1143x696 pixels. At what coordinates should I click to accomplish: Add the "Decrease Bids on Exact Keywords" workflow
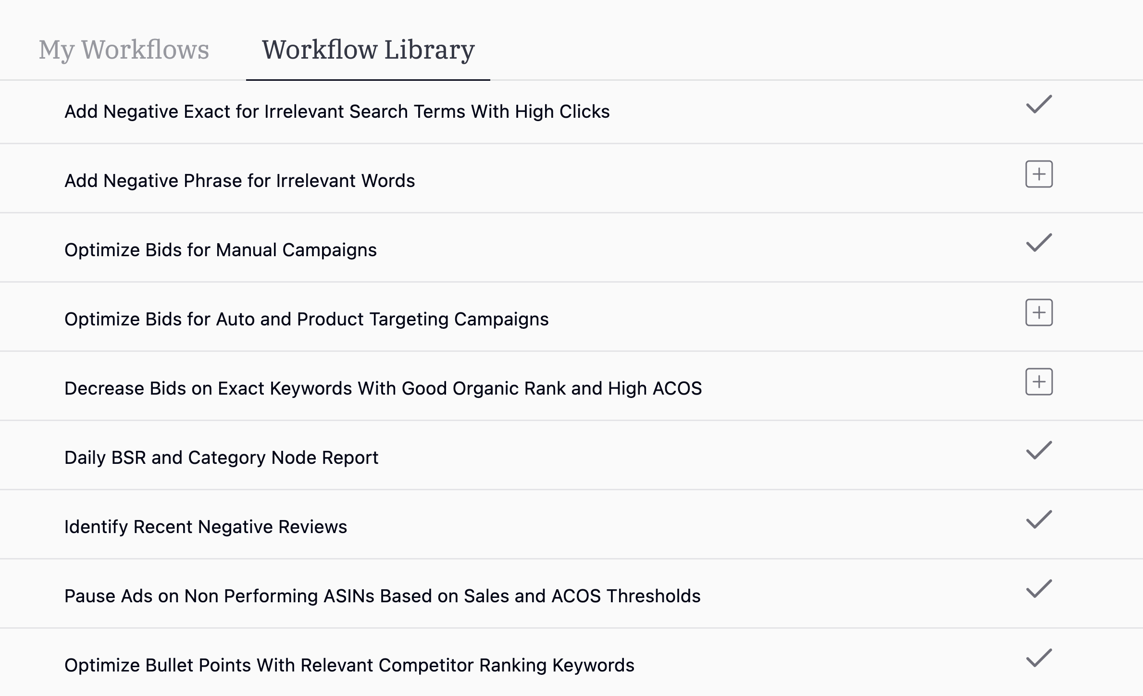pos(1039,381)
